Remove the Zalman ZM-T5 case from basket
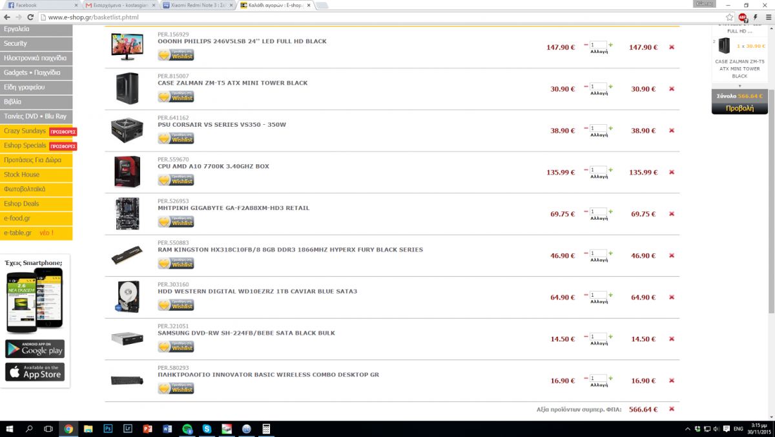This screenshot has width=775, height=437. point(672,89)
